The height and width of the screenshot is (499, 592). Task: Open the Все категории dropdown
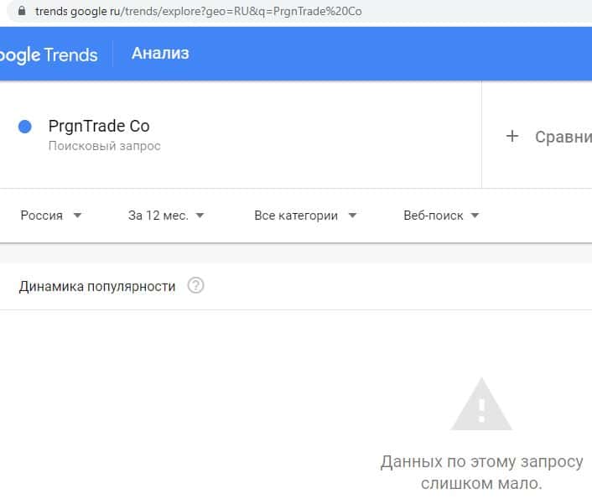click(x=304, y=216)
